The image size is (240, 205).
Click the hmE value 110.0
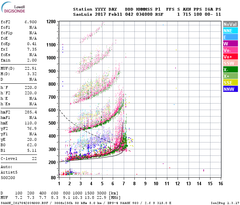[x=31, y=123]
